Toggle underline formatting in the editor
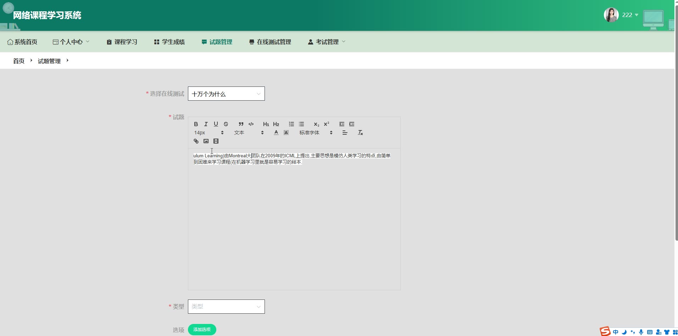 pos(216,124)
